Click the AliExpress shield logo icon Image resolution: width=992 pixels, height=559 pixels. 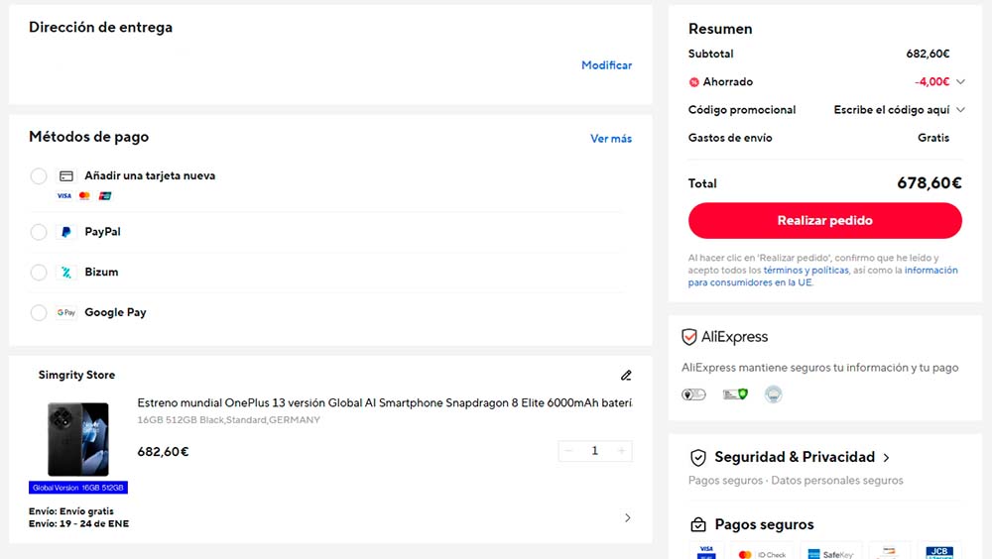[689, 337]
